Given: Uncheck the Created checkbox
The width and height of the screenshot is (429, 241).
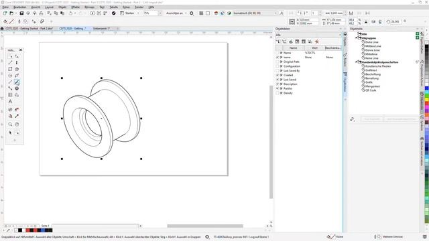Looking at the screenshot, I should [278, 75].
